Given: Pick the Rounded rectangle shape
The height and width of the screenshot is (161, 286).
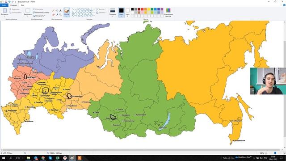Looking at the screenshot, I should point(85,9).
